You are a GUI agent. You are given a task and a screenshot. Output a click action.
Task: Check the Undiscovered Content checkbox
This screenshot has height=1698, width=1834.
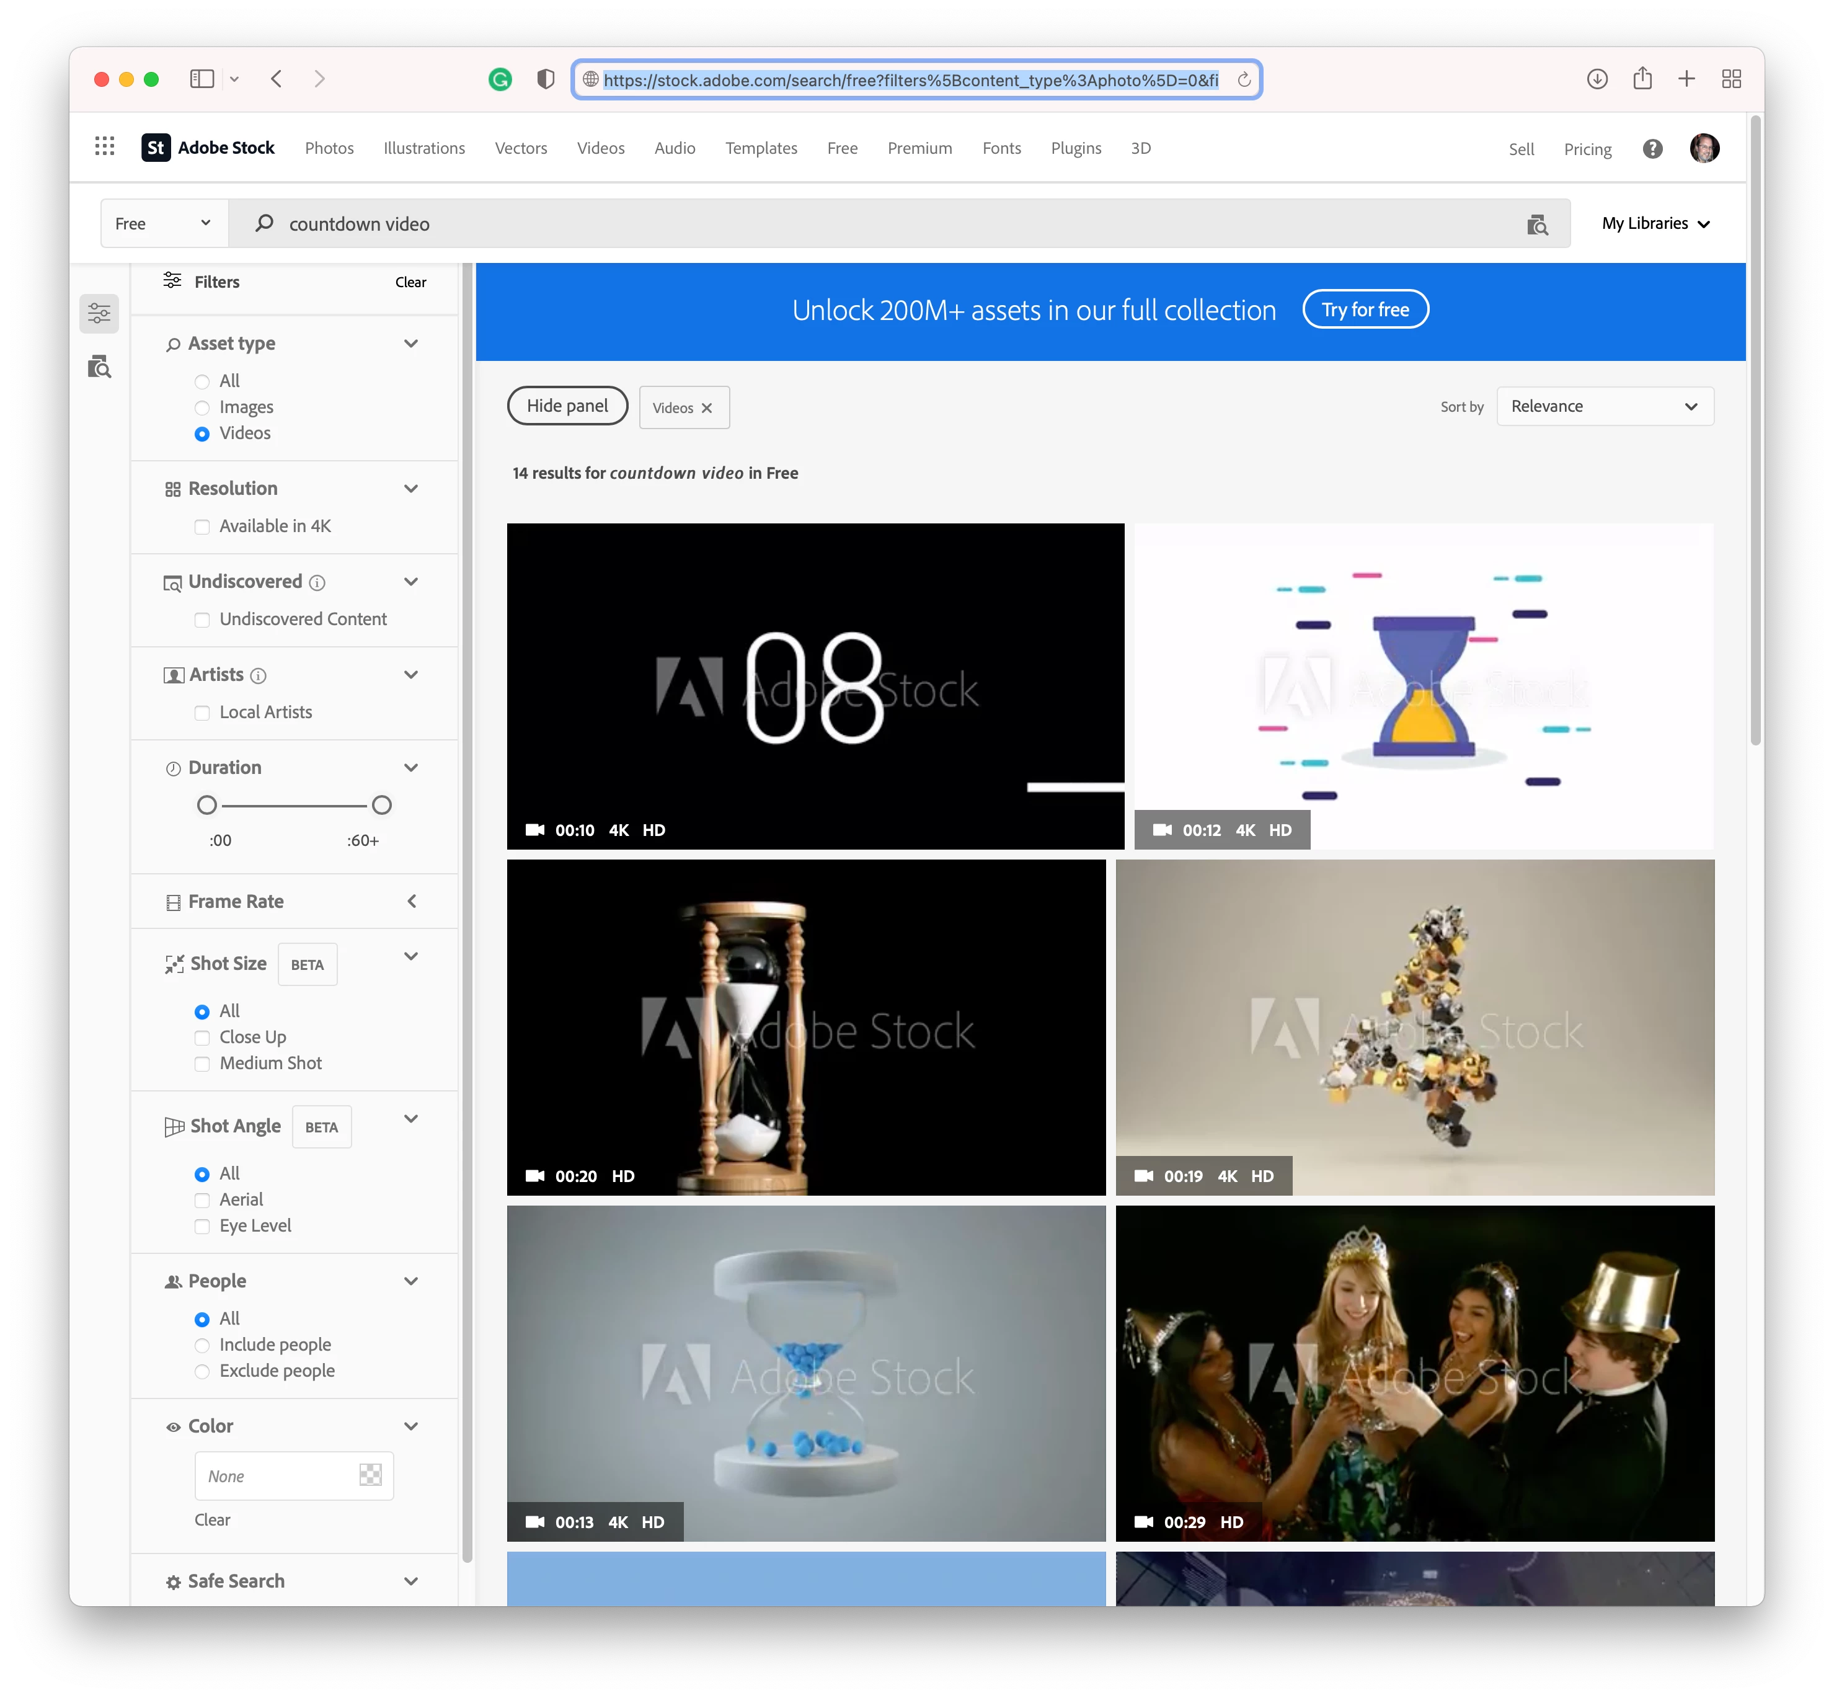202,620
